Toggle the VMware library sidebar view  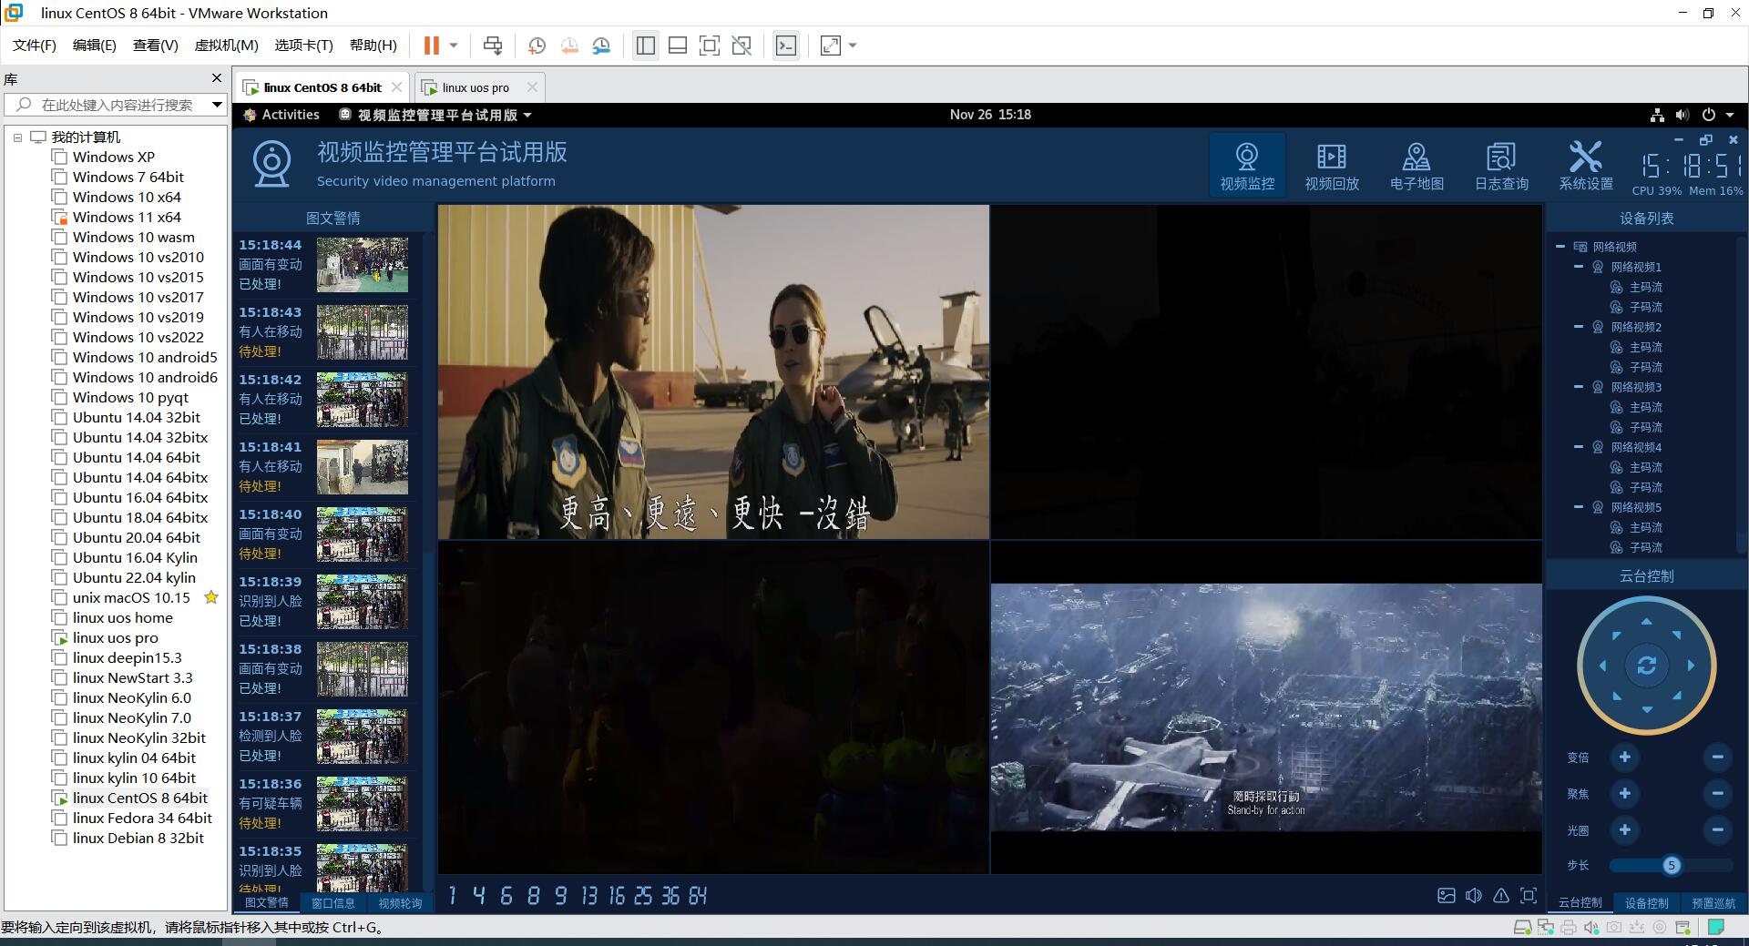coord(645,46)
